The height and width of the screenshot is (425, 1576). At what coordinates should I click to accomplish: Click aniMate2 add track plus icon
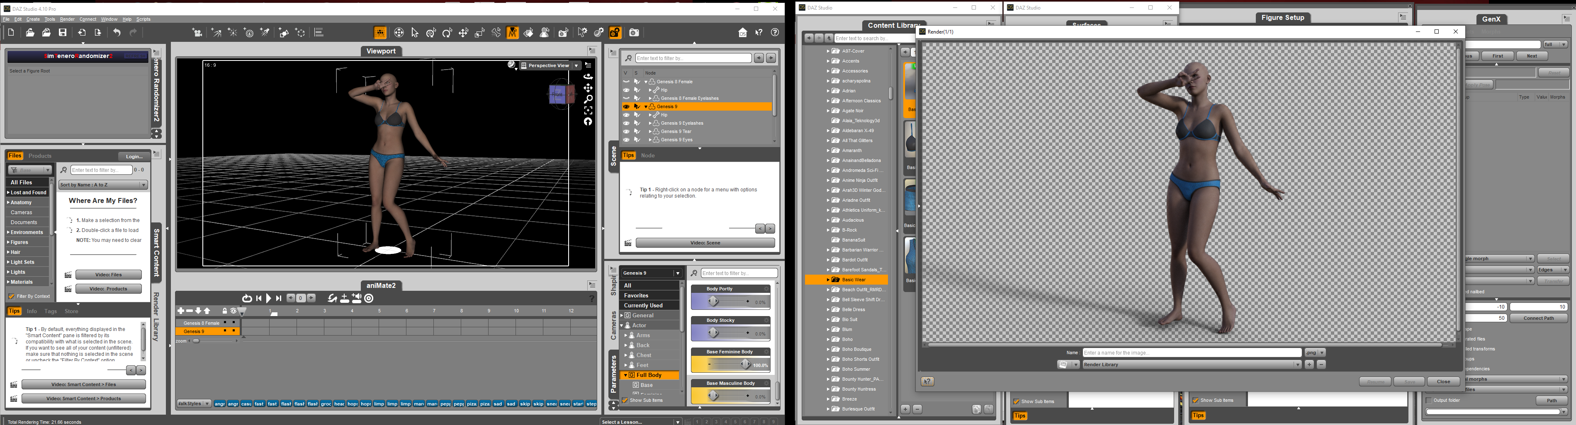tap(180, 312)
